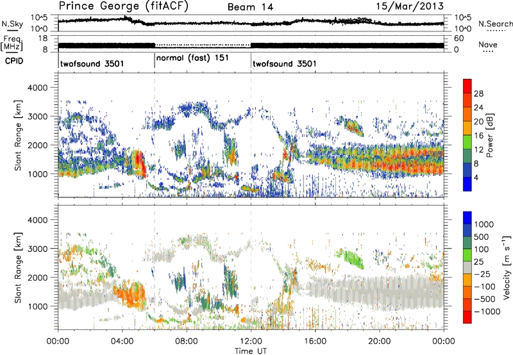Click the dashed 12:00 marker line in the power panel
513x355 pixels.
251,134
